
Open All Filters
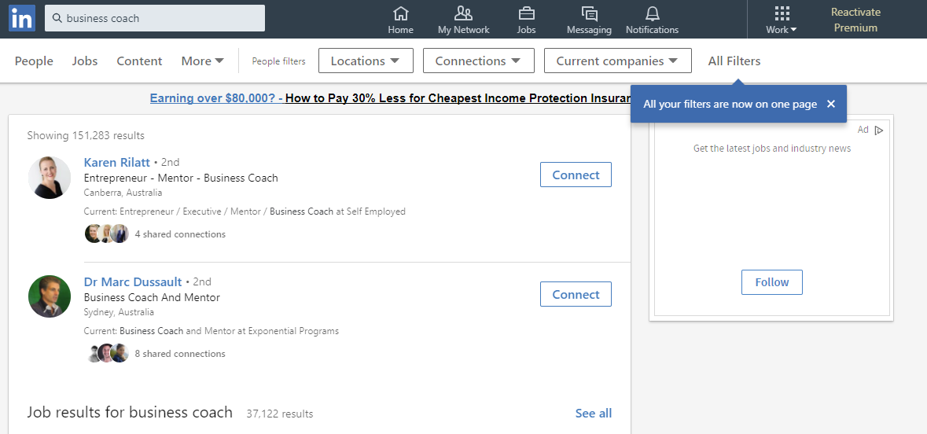click(x=734, y=61)
